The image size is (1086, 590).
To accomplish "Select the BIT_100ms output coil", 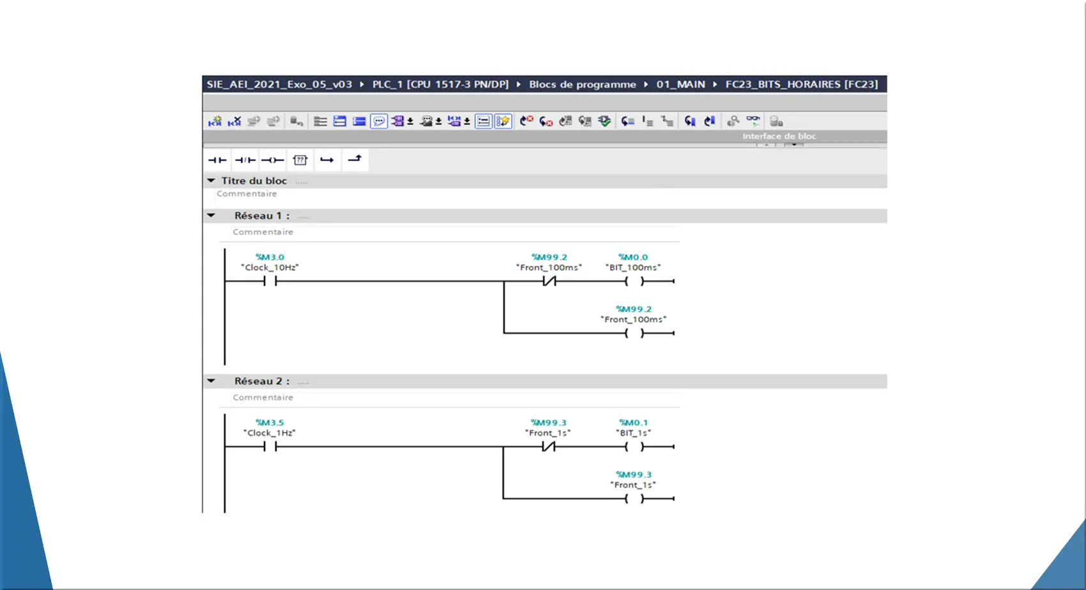I will 634,281.
